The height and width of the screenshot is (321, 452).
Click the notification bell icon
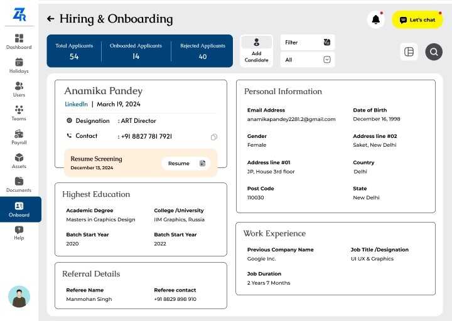(375, 20)
